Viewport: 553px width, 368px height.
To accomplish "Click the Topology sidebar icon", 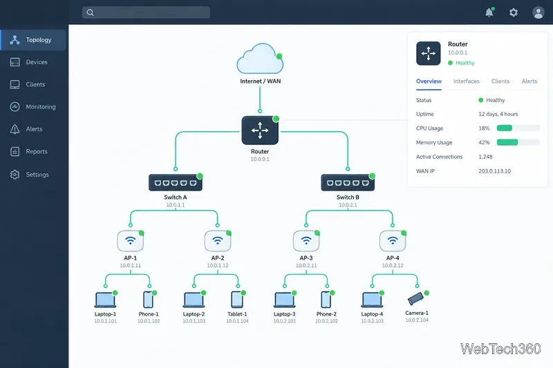I will [15, 40].
